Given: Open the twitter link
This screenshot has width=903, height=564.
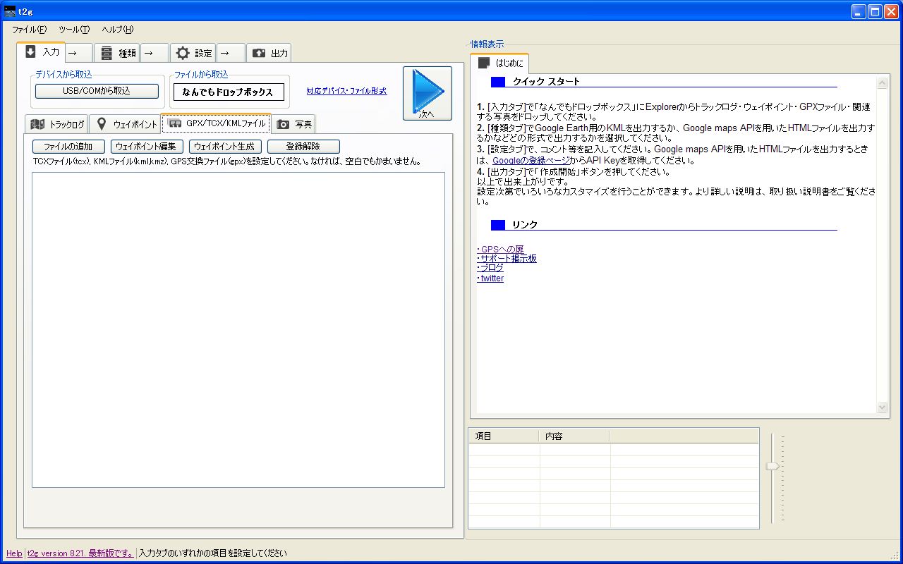Looking at the screenshot, I should point(490,278).
